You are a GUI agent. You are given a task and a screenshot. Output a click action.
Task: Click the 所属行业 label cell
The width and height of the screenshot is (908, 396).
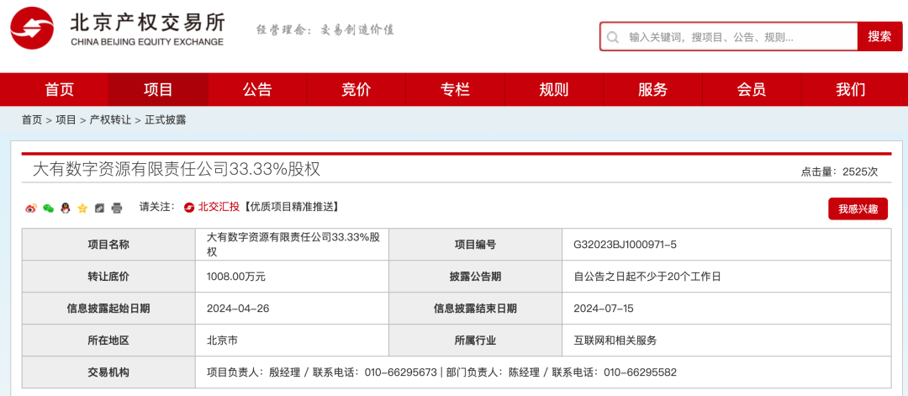pyautogui.click(x=475, y=341)
